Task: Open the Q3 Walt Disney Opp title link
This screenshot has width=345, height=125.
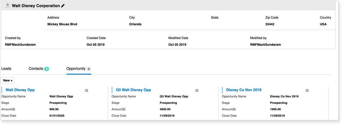Action: pyautogui.click(x=133, y=90)
